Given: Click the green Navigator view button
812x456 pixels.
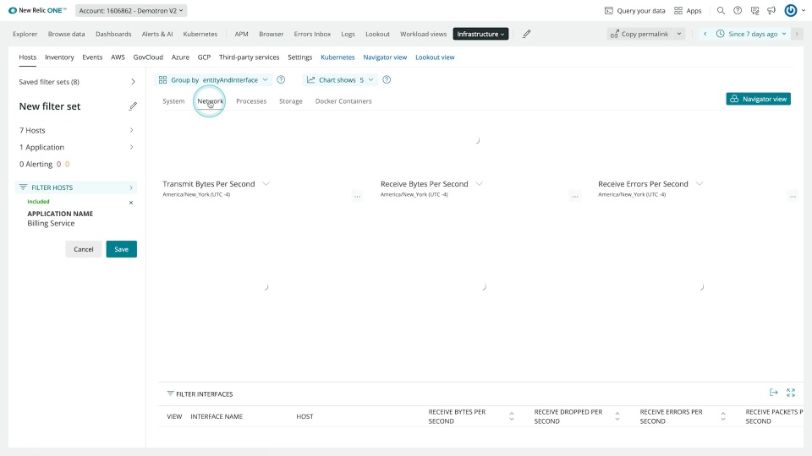Looking at the screenshot, I should coord(758,99).
